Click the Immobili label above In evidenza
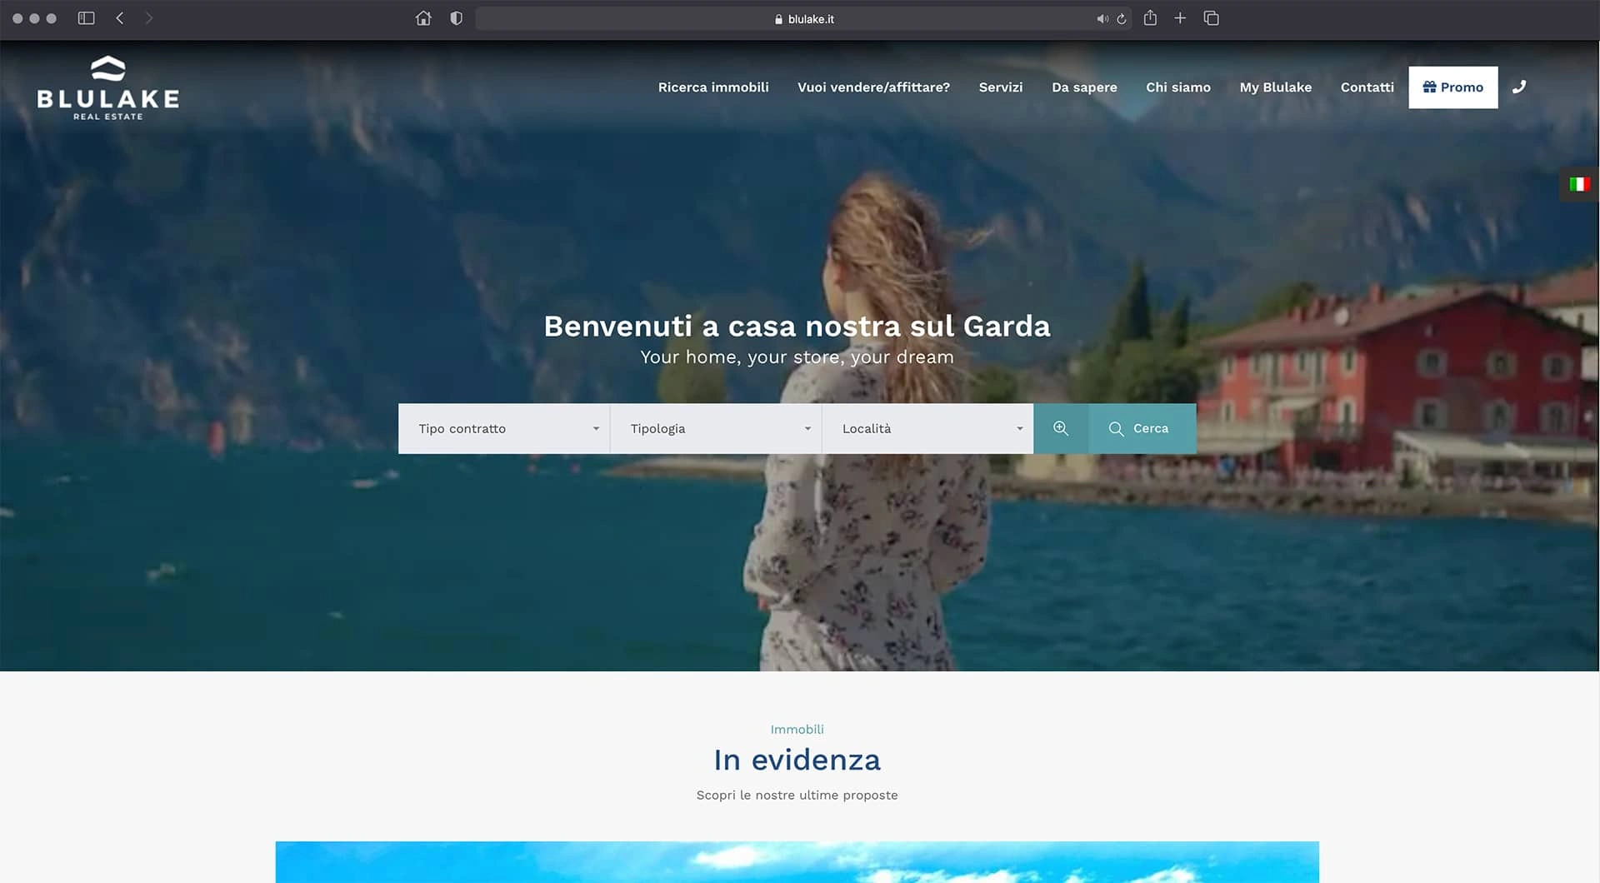 click(x=797, y=729)
